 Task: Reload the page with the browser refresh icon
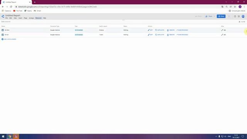(11, 7)
